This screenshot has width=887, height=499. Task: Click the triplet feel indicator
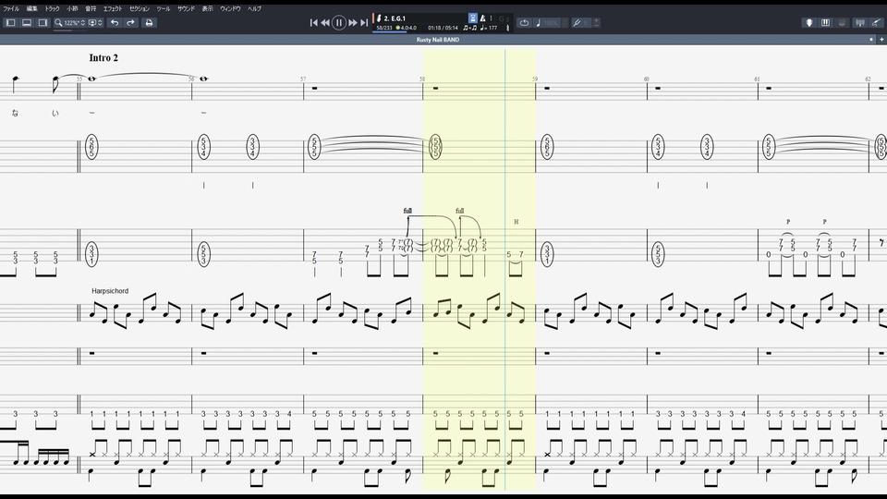[x=469, y=28]
